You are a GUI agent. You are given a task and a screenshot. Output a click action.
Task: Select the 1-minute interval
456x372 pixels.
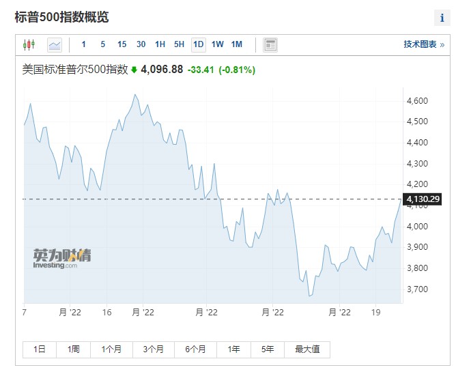click(x=83, y=44)
